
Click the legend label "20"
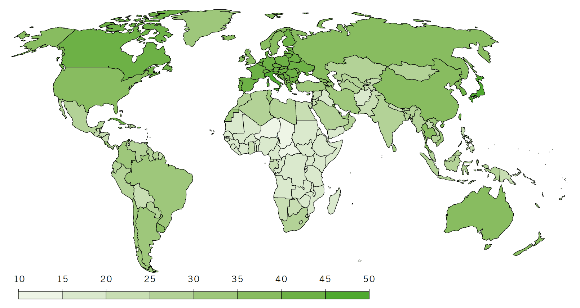[x=106, y=279]
